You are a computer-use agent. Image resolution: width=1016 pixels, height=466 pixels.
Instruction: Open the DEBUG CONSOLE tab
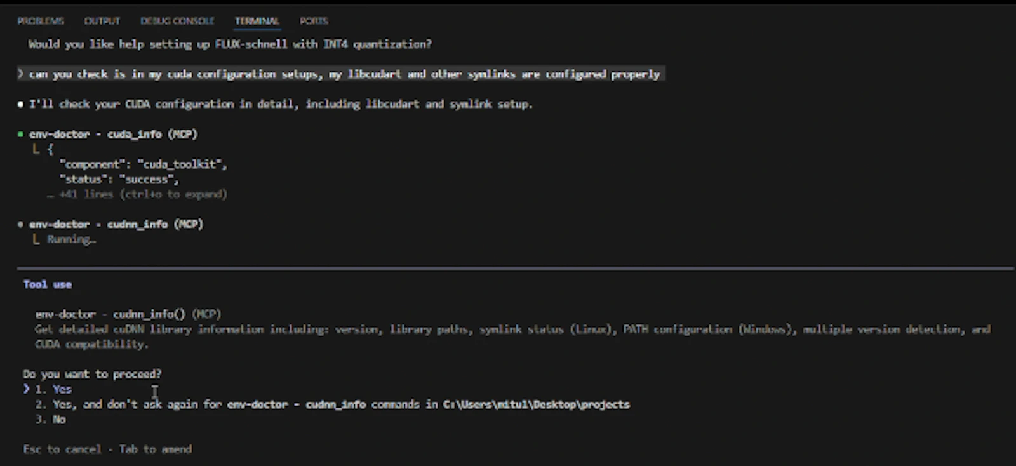[177, 21]
